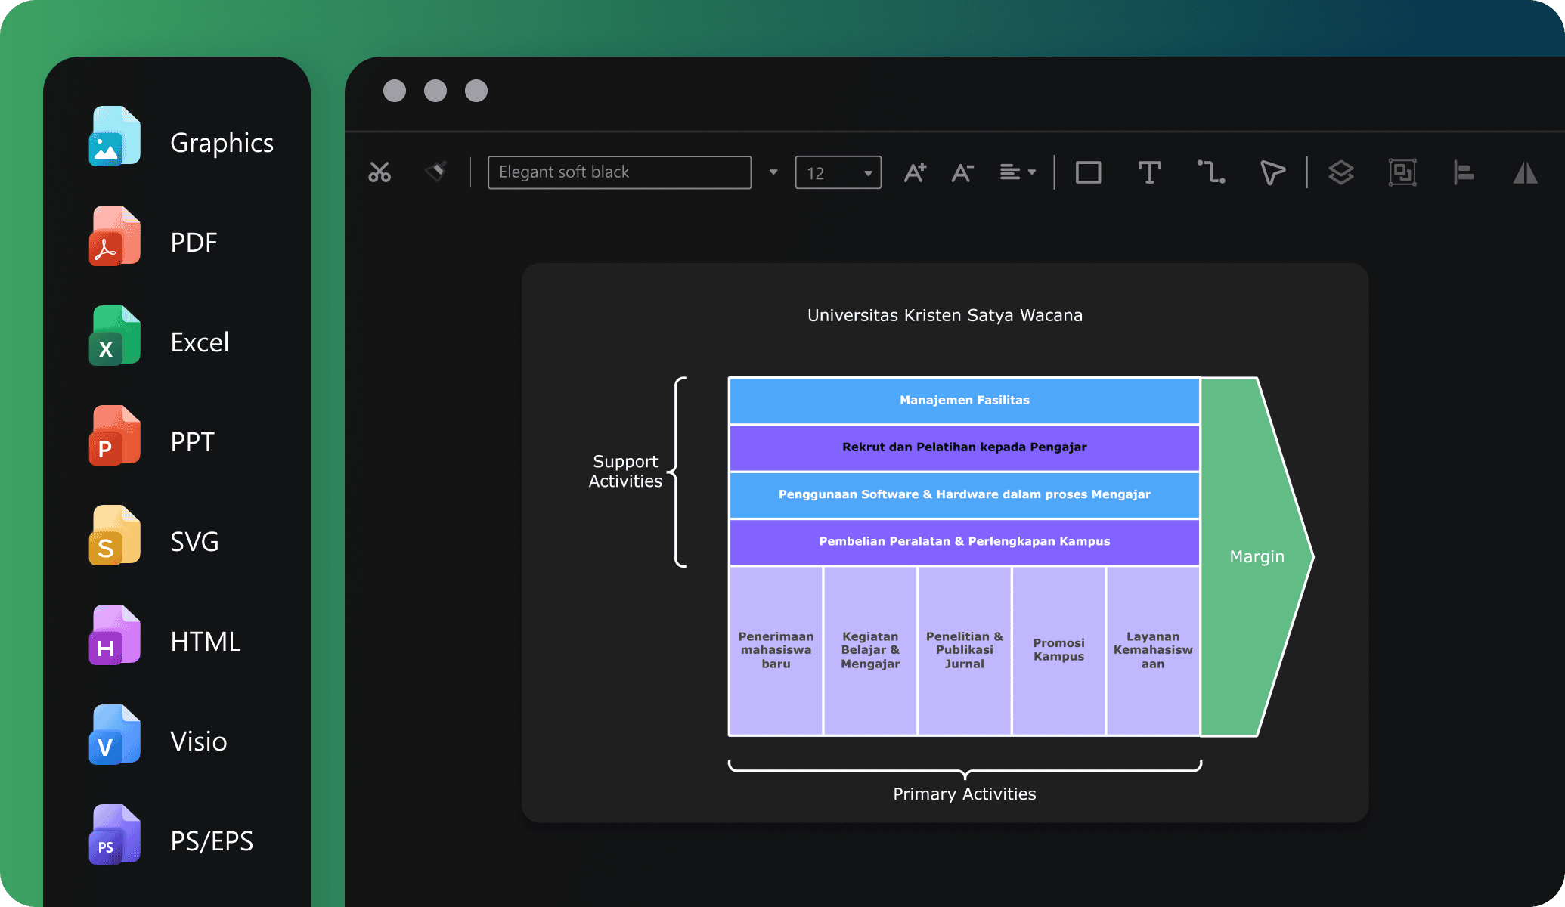Select the Pointer select tool

tap(1272, 172)
